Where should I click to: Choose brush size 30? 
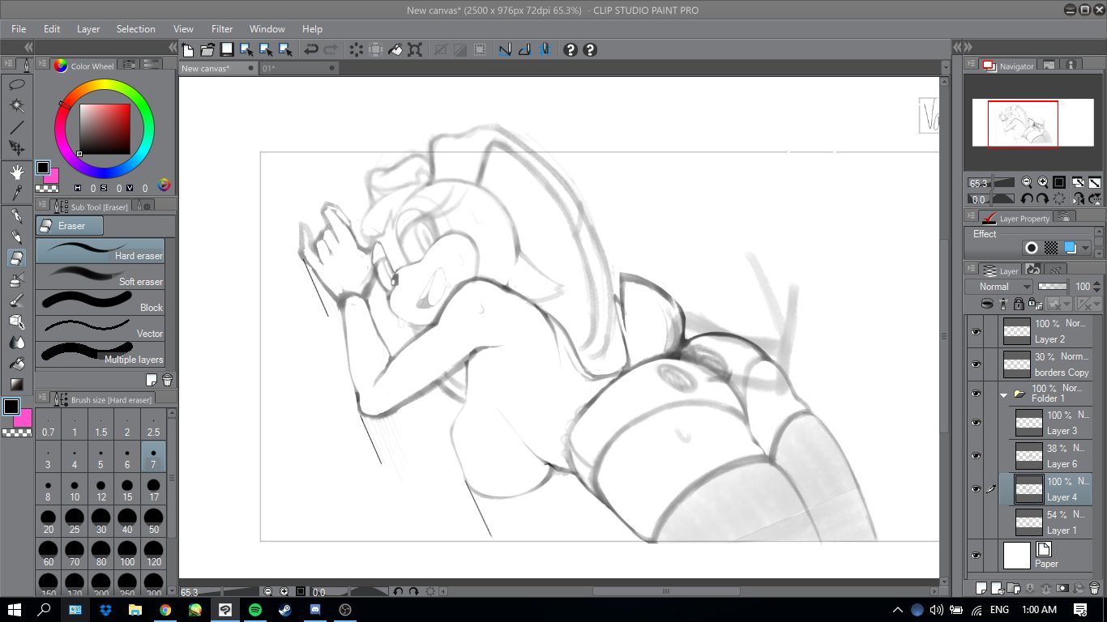tap(100, 519)
